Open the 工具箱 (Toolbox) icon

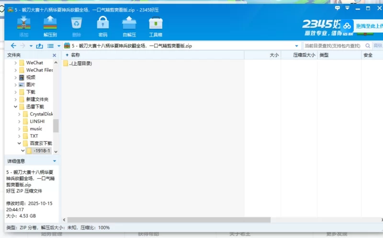click(156, 26)
